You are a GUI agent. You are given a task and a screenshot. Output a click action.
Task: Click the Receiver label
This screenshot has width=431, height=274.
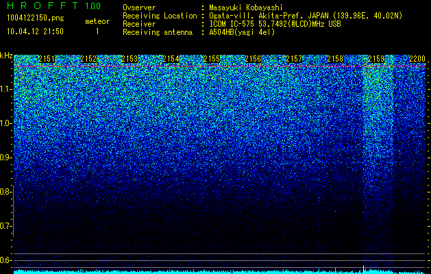point(139,24)
